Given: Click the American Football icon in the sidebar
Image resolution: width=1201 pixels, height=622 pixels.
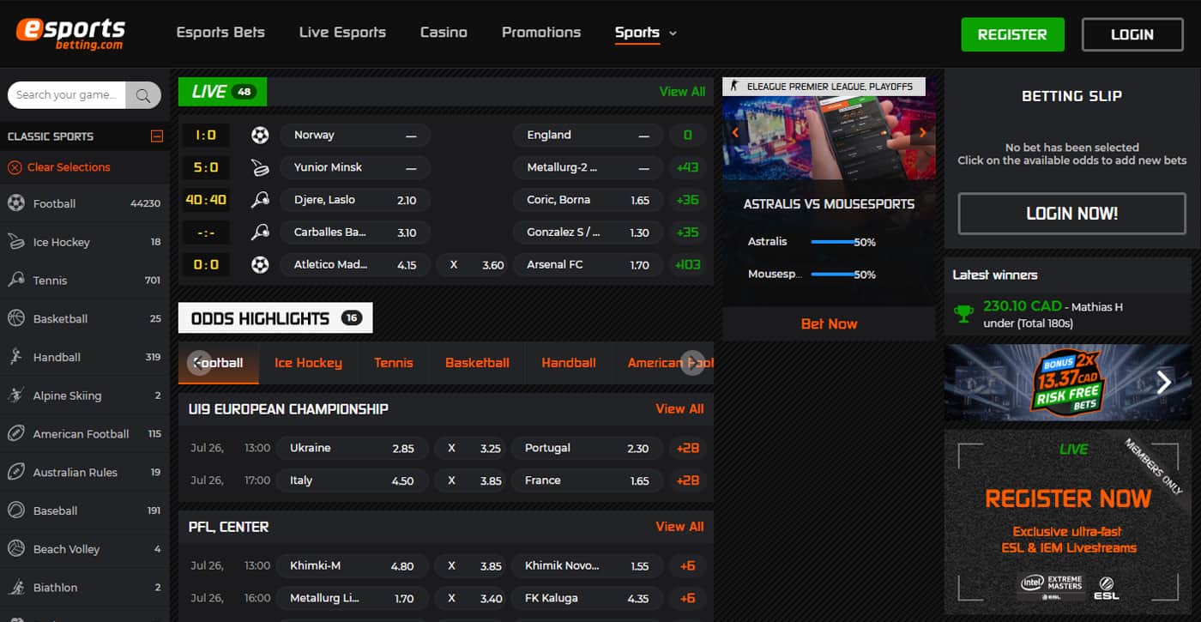Looking at the screenshot, I should click(16, 433).
